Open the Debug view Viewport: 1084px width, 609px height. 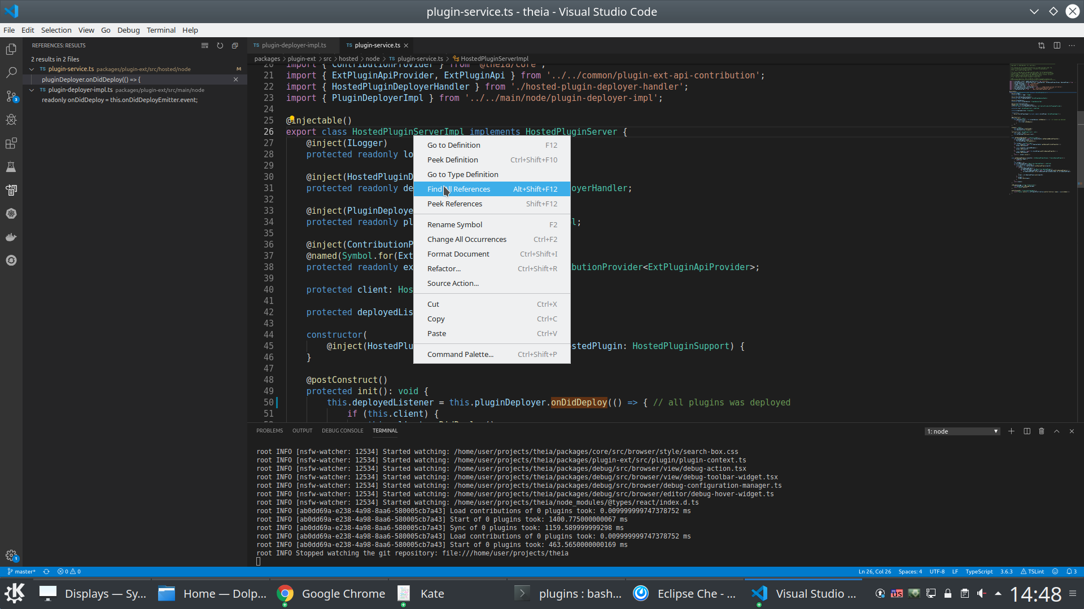(11, 120)
